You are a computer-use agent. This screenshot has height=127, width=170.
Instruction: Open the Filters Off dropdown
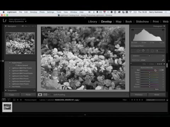(x=155, y=100)
